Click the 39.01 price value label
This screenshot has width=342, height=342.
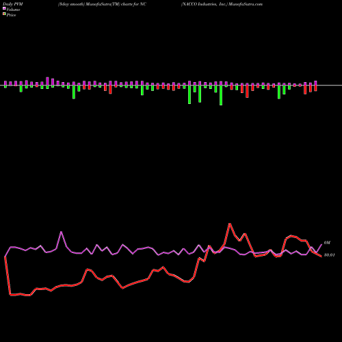[x=330, y=255]
